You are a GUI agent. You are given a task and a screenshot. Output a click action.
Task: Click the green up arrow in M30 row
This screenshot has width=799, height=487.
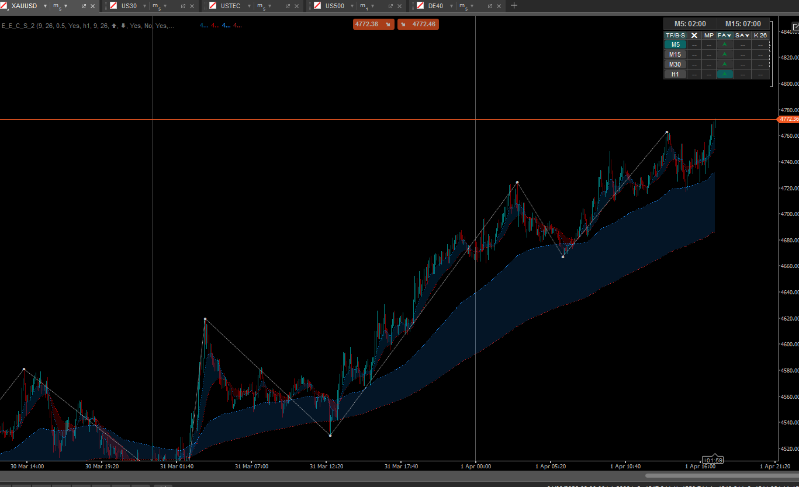pos(725,64)
